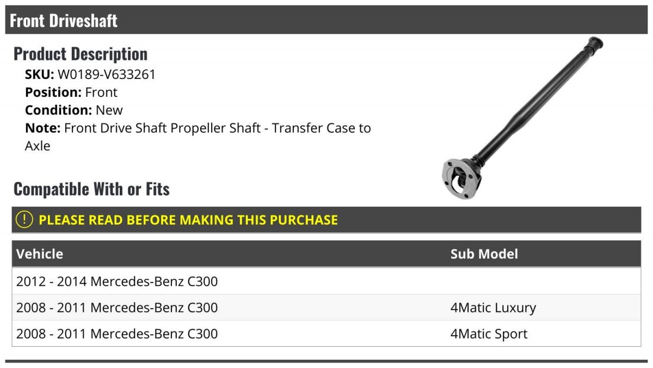Click the Sub Model column header
This screenshot has height=368, width=653.
pyautogui.click(x=484, y=254)
